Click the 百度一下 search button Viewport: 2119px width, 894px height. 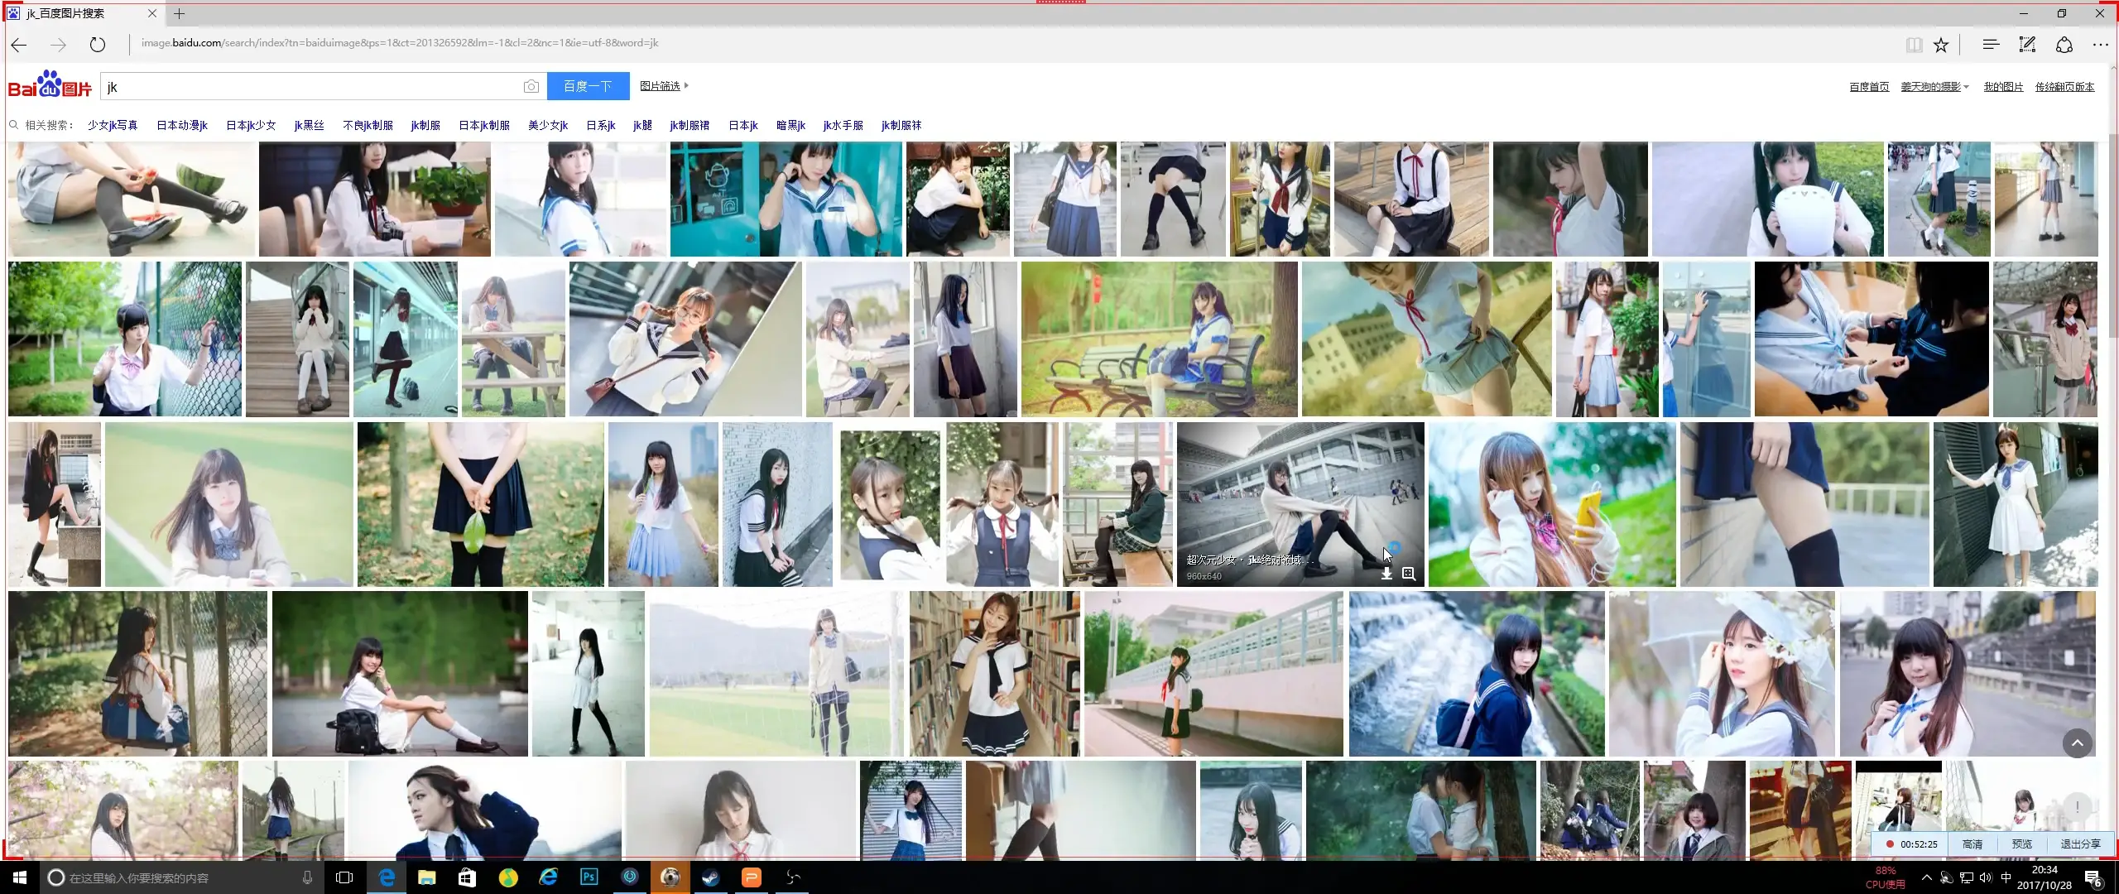[x=588, y=86]
